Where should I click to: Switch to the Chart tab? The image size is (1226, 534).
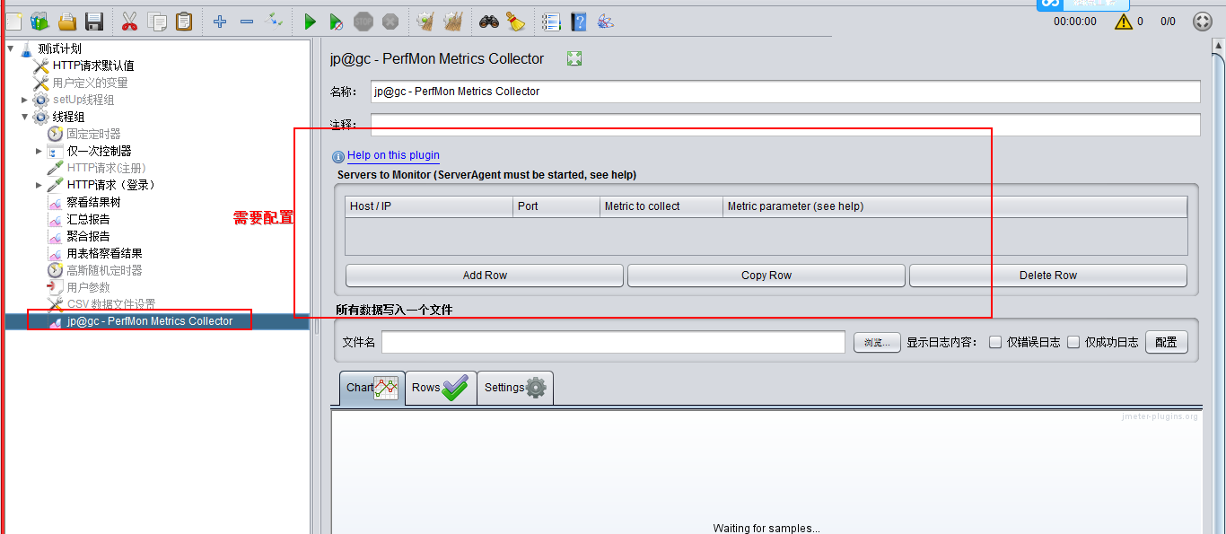(372, 388)
